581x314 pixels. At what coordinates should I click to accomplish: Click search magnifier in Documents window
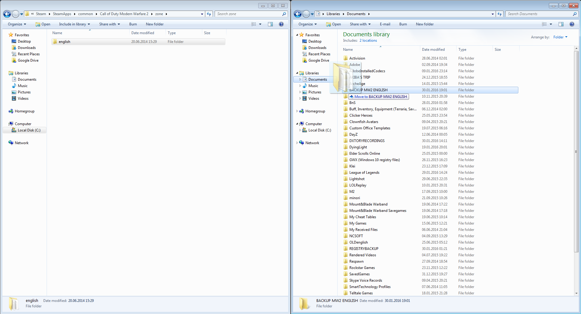(575, 14)
